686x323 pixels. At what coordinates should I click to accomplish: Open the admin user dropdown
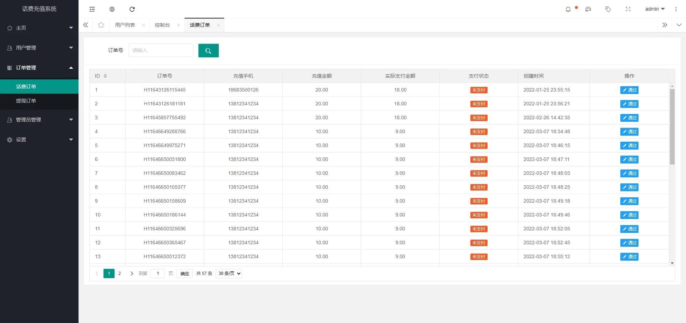655,9
